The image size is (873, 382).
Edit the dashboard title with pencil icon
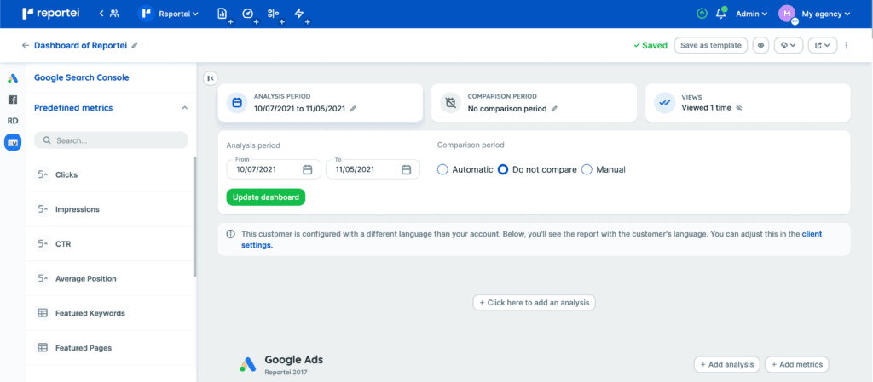point(134,45)
